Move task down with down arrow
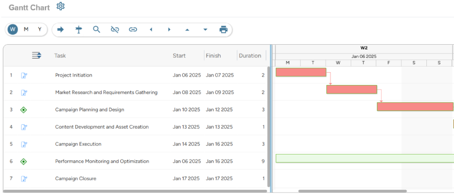This screenshot has height=194, width=454. point(205,29)
